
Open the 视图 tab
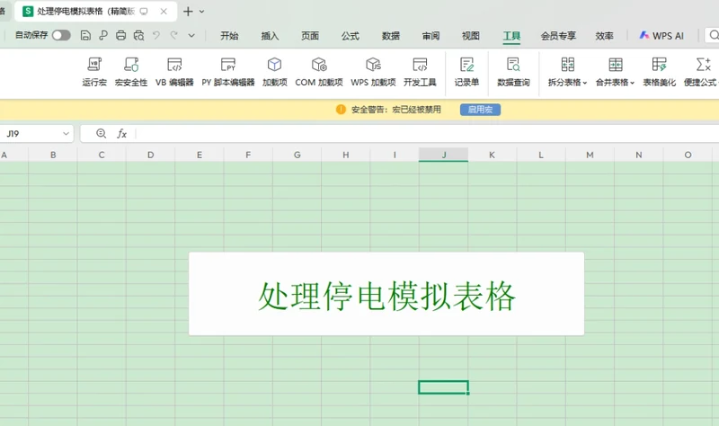point(471,36)
